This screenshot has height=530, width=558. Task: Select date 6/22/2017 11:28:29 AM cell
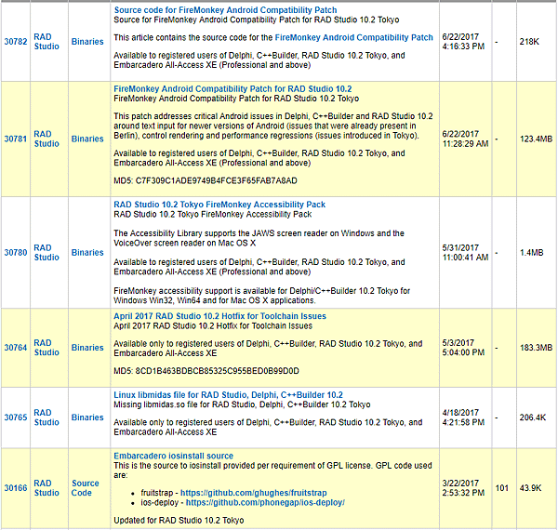[466, 139]
